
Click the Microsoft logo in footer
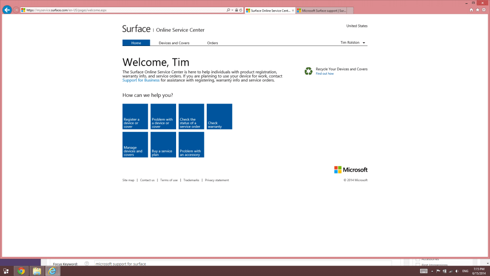351,170
